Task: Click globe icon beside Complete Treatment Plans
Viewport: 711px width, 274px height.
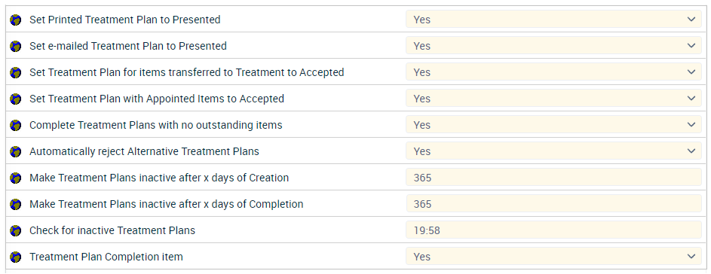Action: 15,125
